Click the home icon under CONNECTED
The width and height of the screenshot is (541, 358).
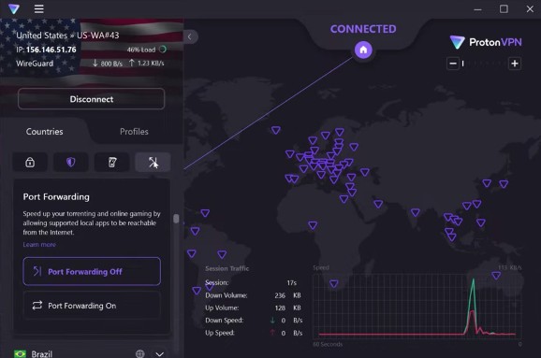(x=363, y=50)
